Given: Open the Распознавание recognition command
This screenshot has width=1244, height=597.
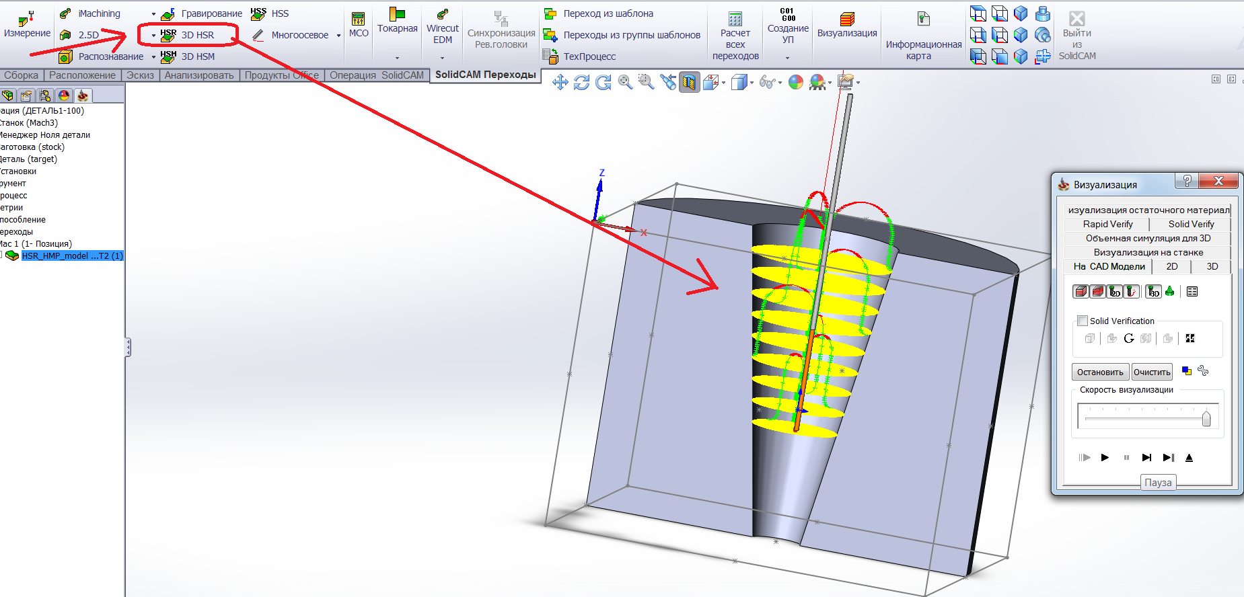Looking at the screenshot, I should [x=102, y=56].
